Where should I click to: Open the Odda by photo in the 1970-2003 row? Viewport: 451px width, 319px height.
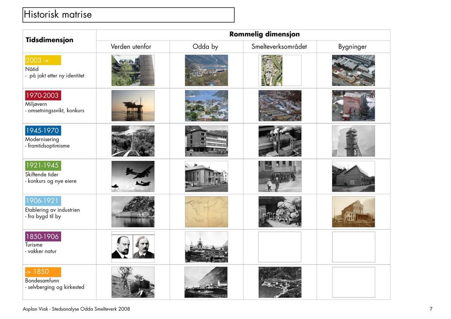click(x=207, y=106)
